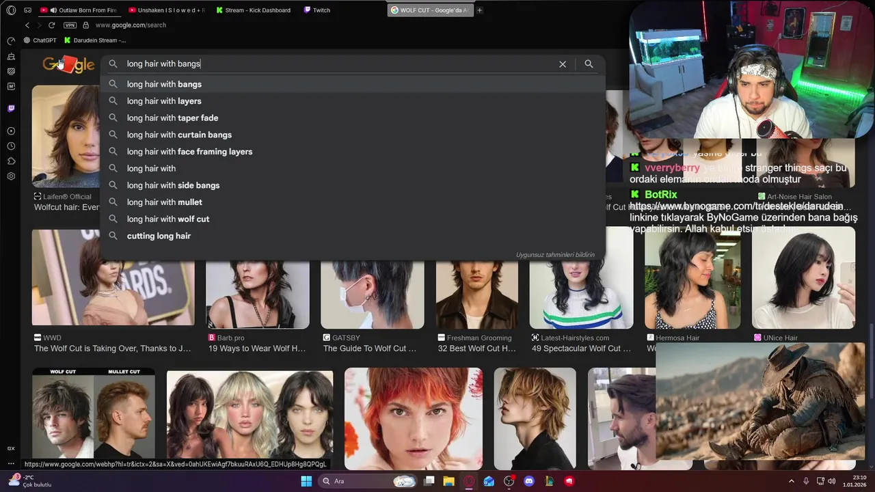This screenshot has height=492, width=875.
Task: View site info via the padlock icon
Action: click(x=85, y=25)
